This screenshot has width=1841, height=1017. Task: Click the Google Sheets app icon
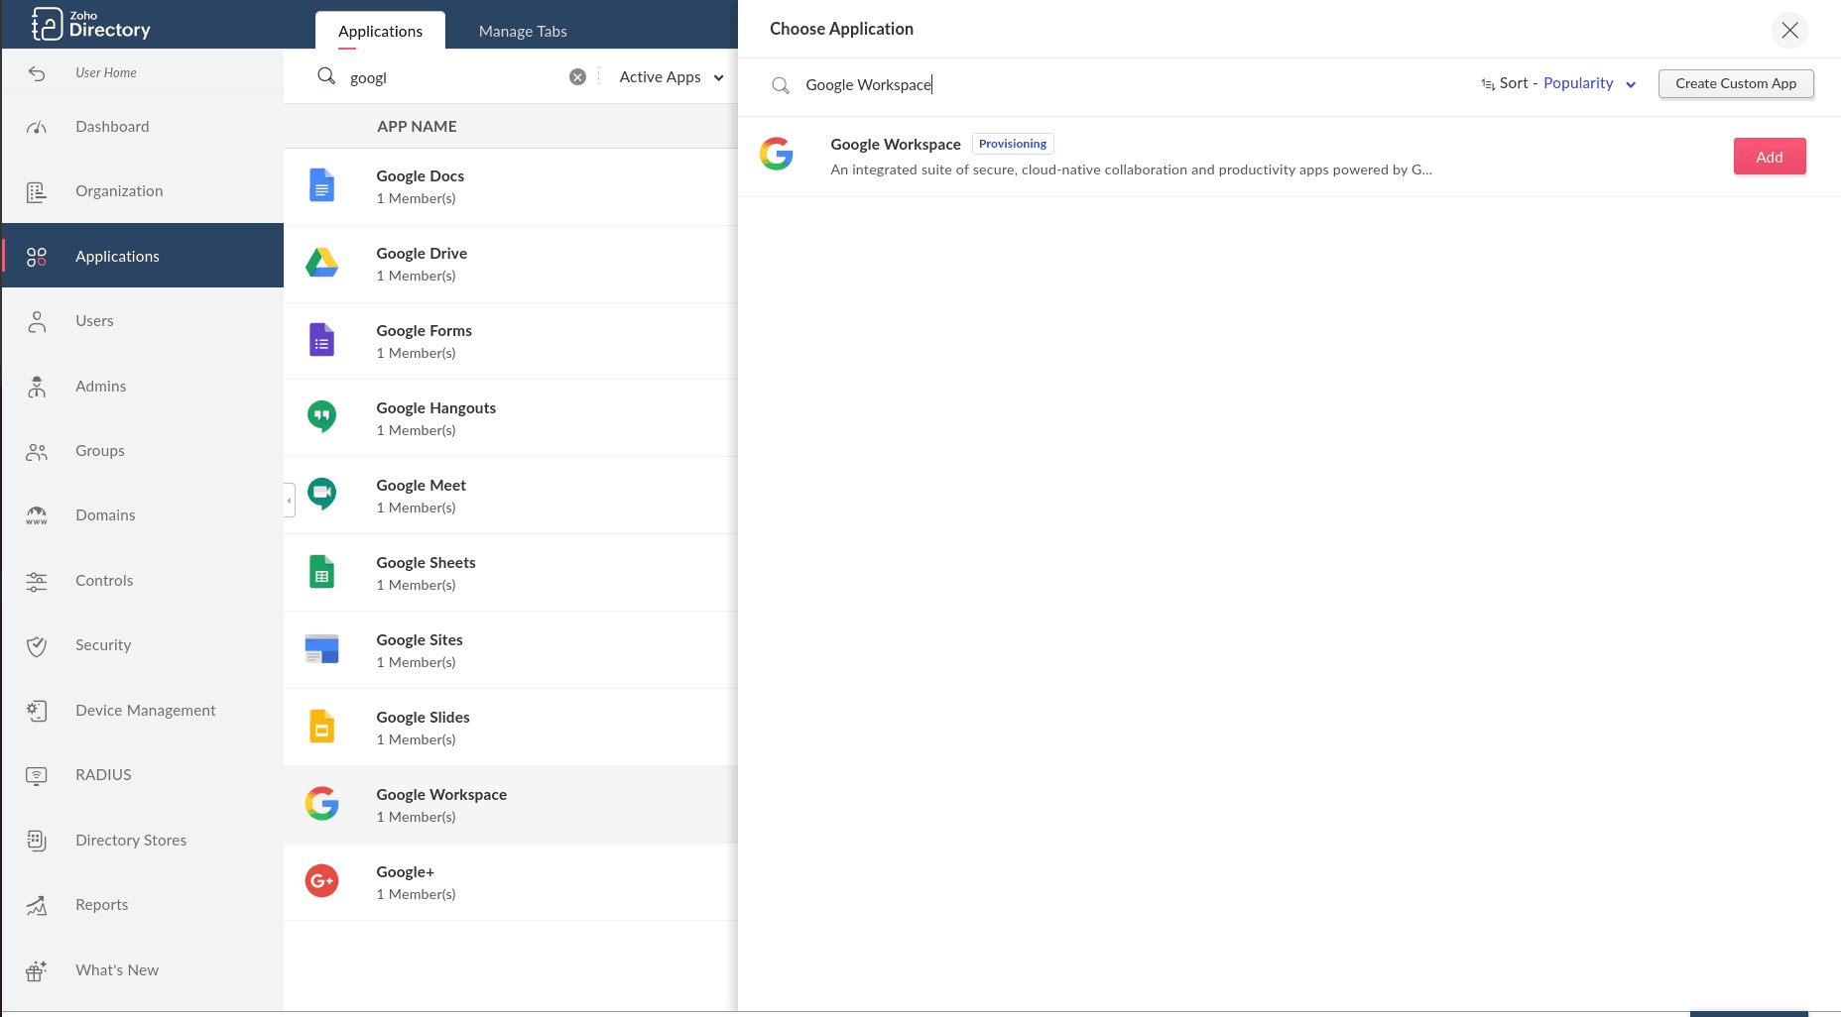pos(321,572)
